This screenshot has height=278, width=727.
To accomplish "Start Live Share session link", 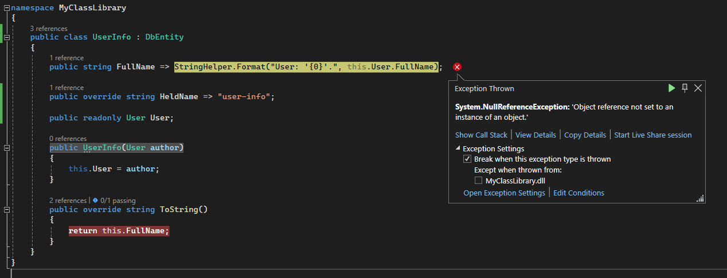I will (x=652, y=135).
